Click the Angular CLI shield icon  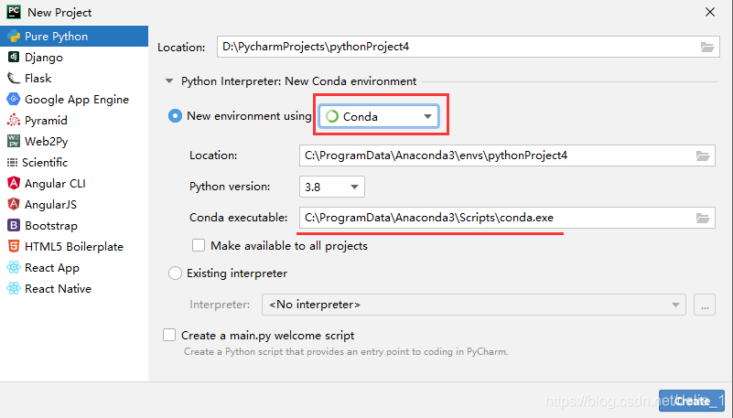(14, 183)
